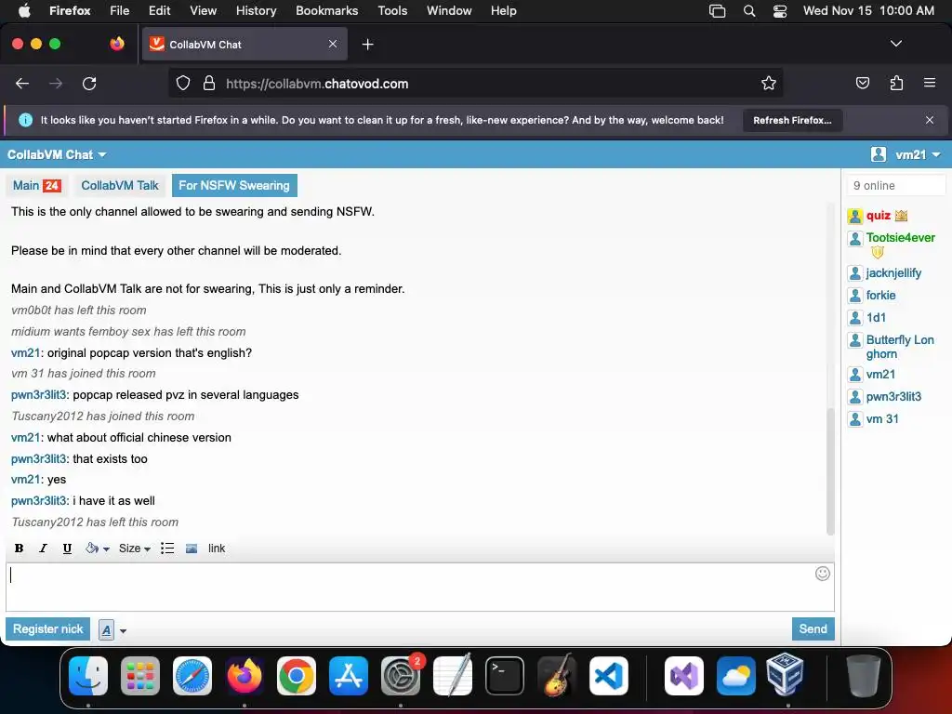
Task: Switch to the CollabVM Talk tab
Action: (x=120, y=185)
